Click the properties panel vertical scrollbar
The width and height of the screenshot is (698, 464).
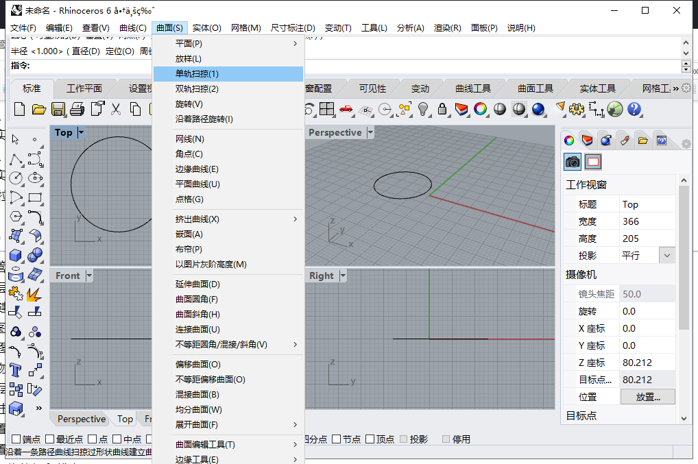pos(684,258)
